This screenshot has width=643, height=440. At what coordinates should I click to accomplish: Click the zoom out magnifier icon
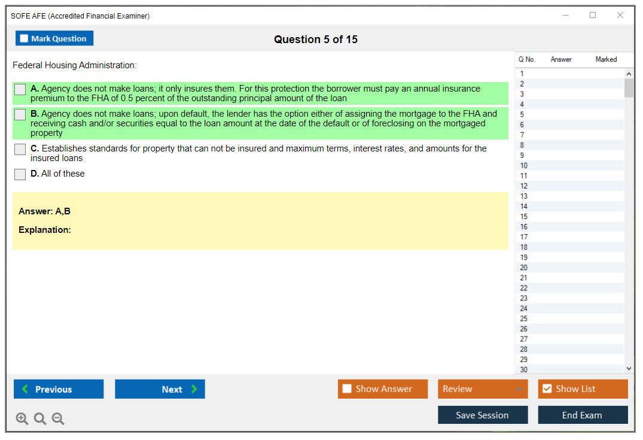click(x=58, y=419)
